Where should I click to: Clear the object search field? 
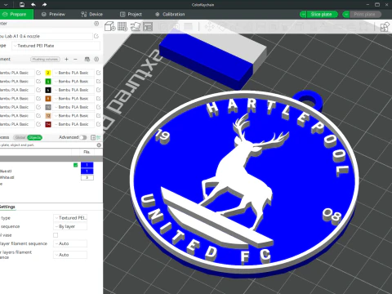pyautogui.click(x=99, y=145)
